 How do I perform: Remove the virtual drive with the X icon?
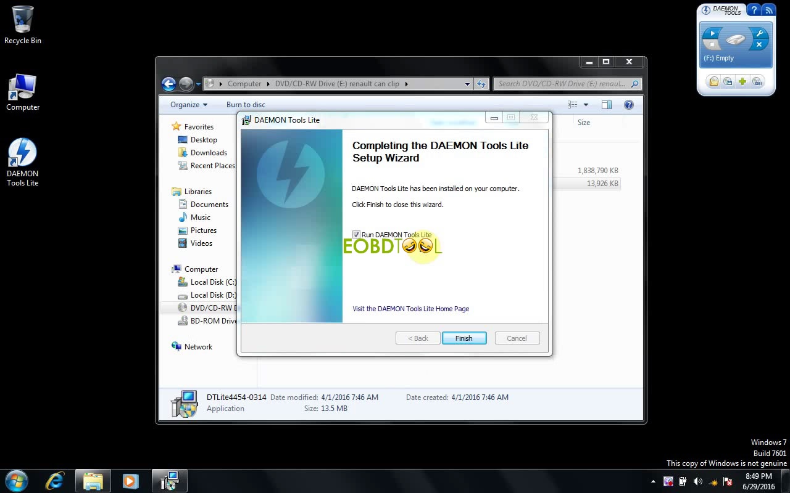pyautogui.click(x=759, y=45)
